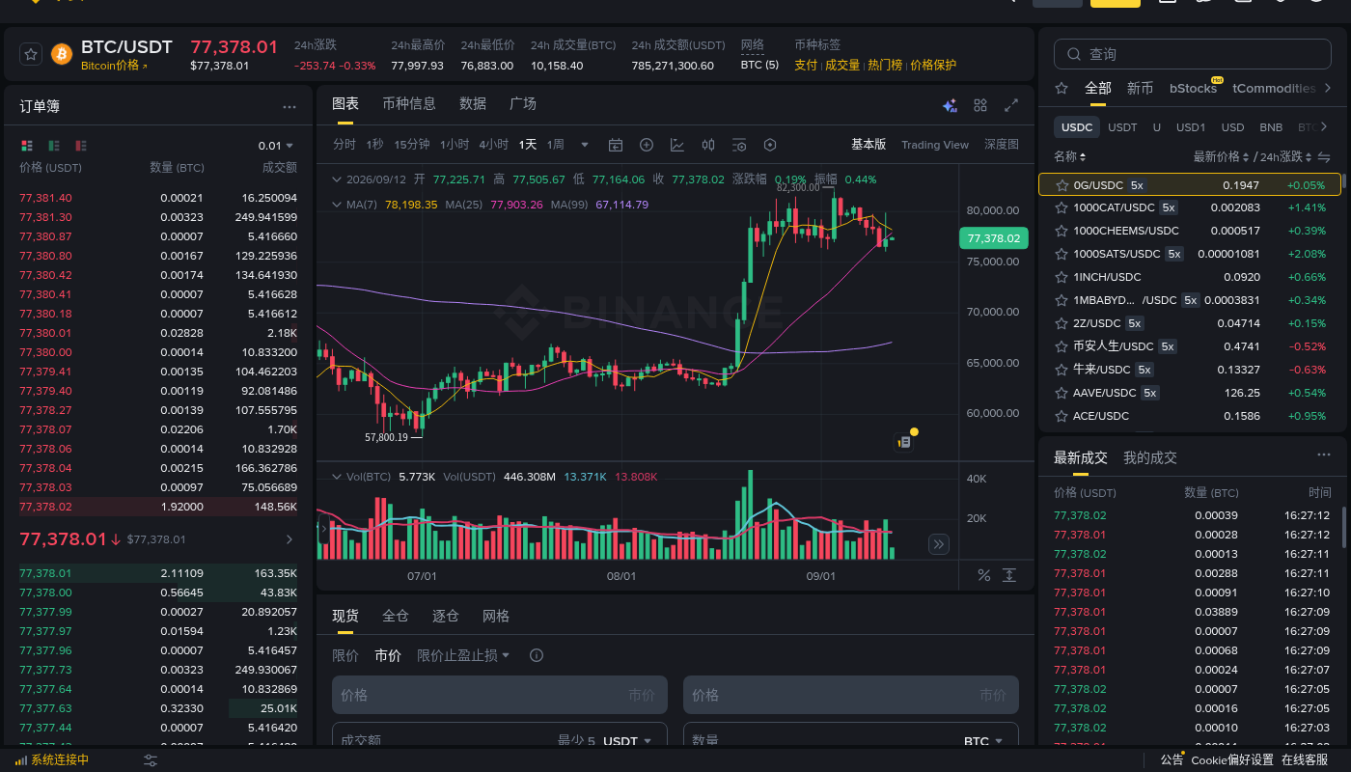Select the 4小时 chart interval
The image size is (1351, 772).
493,145
